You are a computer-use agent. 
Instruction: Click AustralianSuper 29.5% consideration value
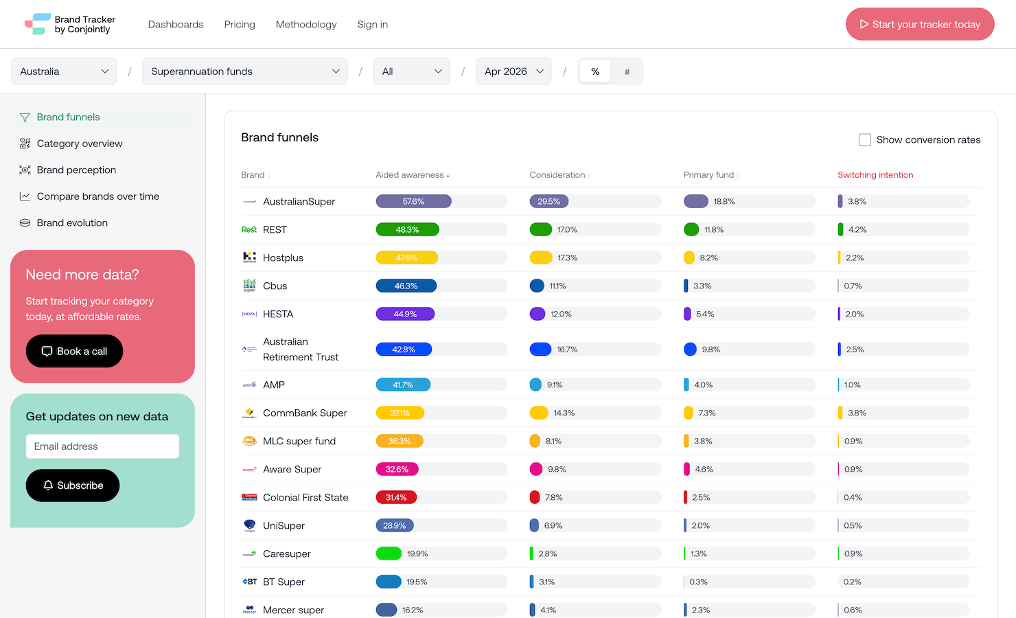pos(549,201)
